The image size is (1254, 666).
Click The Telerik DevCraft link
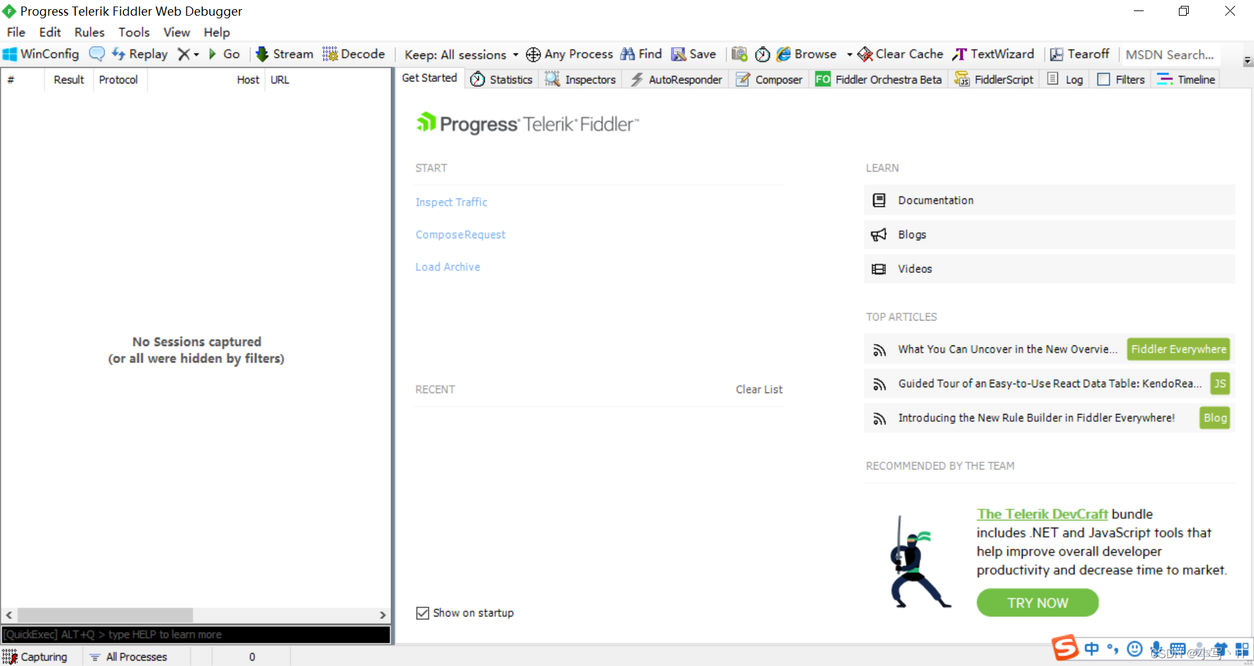click(1042, 515)
